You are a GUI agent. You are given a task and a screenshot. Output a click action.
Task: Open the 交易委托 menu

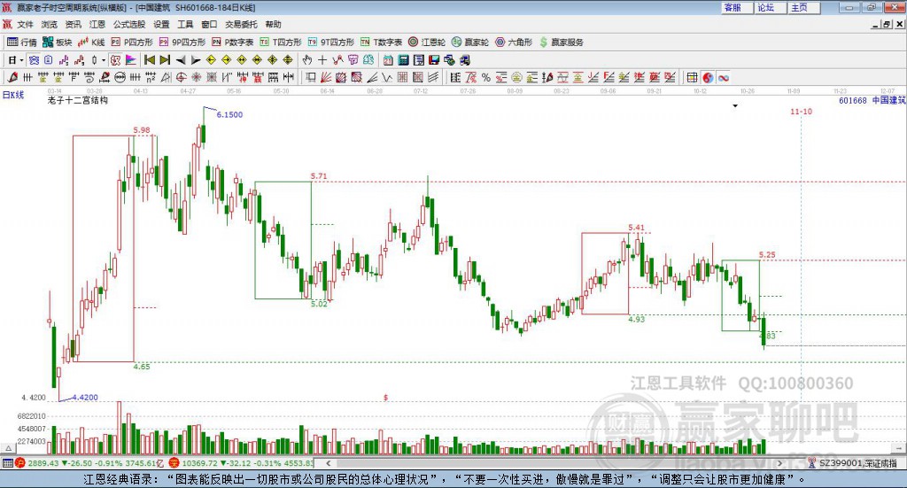[x=241, y=24]
